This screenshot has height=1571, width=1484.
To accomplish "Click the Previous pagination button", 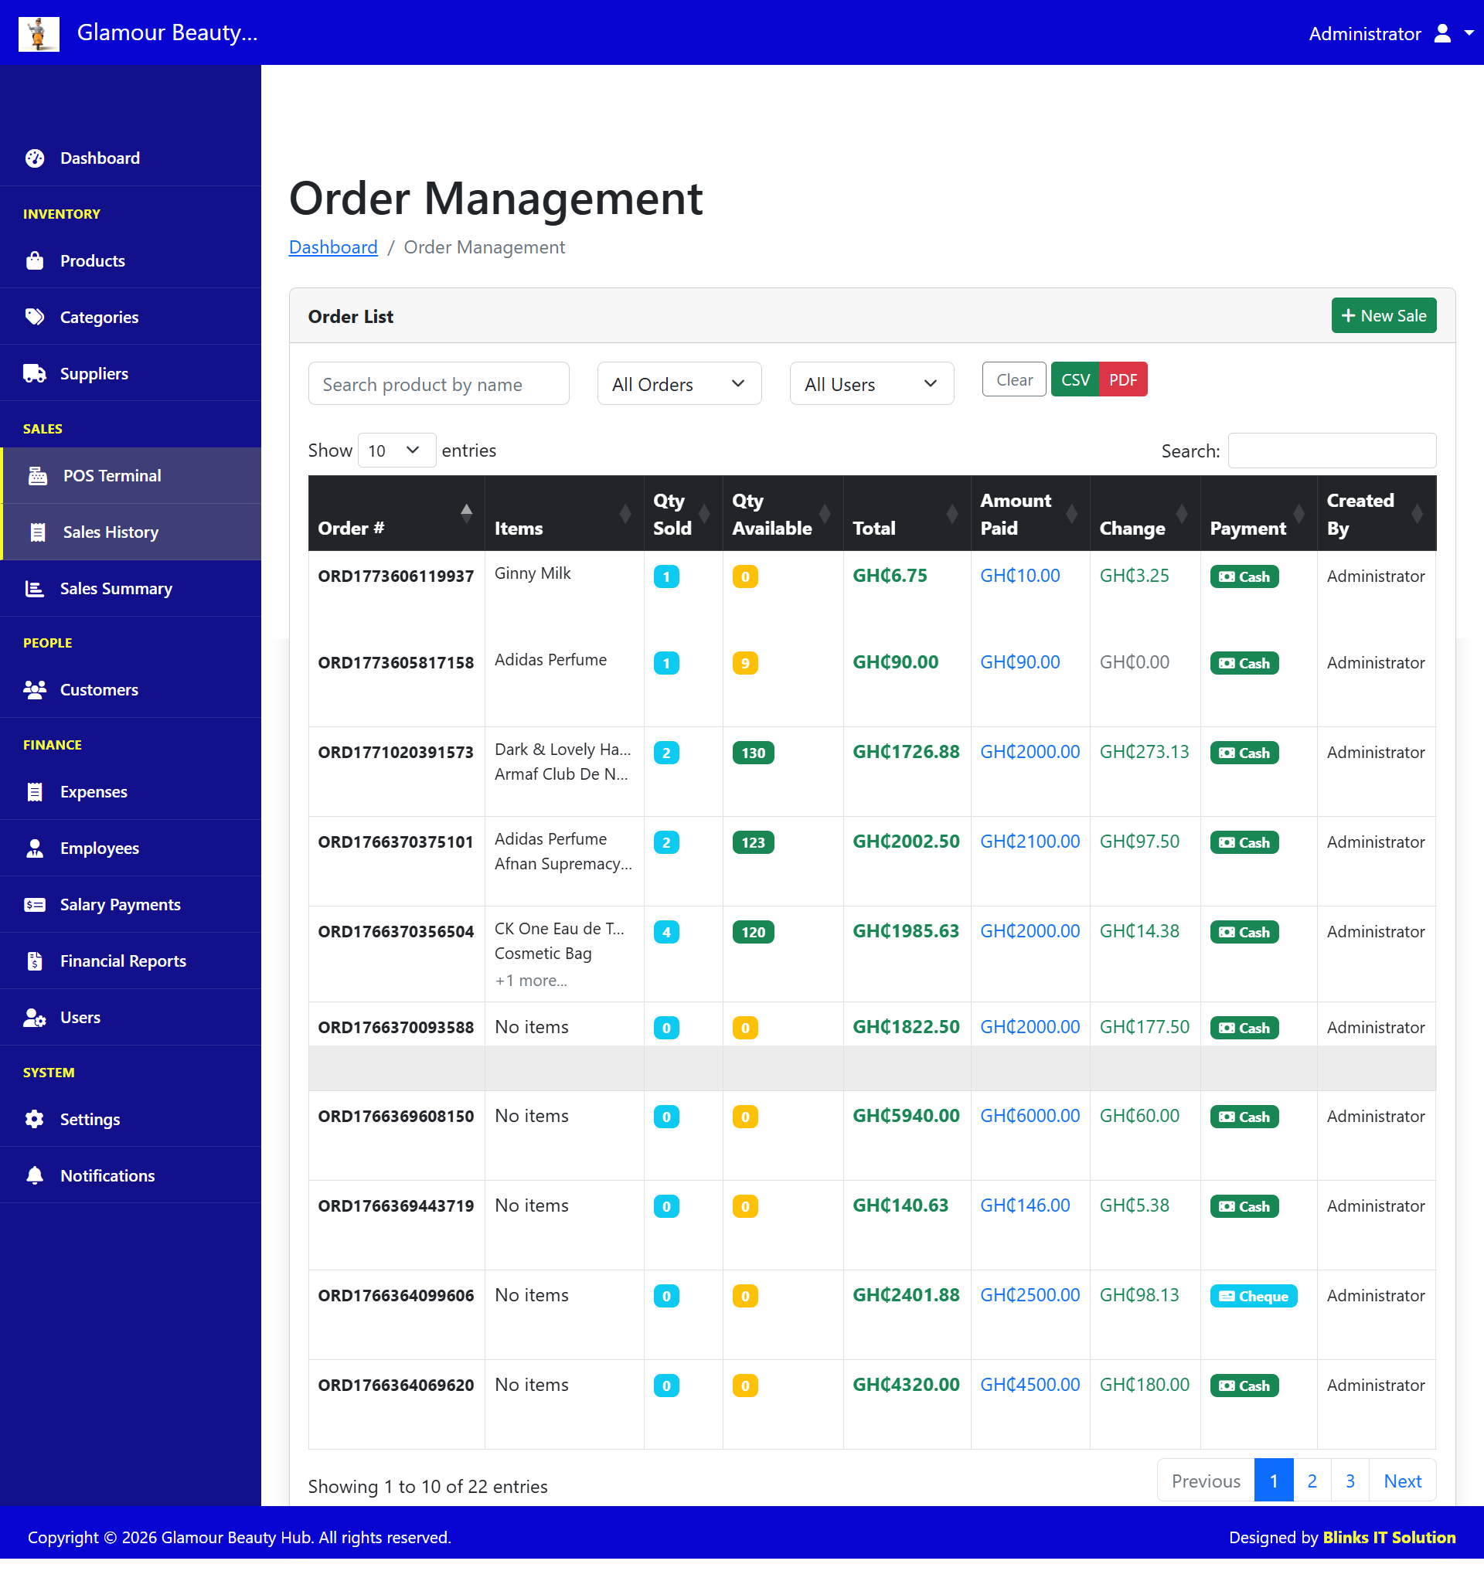I will coord(1206,1481).
